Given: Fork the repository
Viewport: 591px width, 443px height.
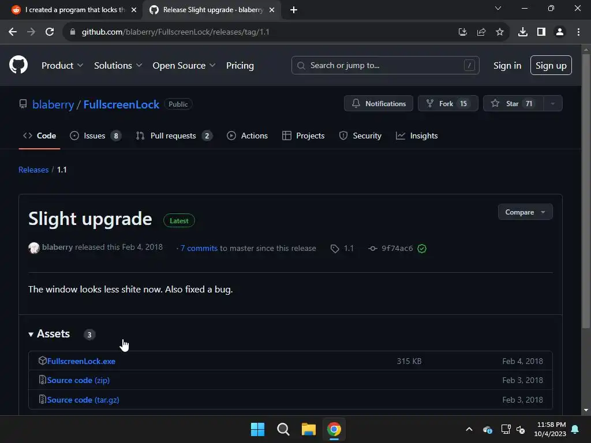Looking at the screenshot, I should tap(448, 104).
